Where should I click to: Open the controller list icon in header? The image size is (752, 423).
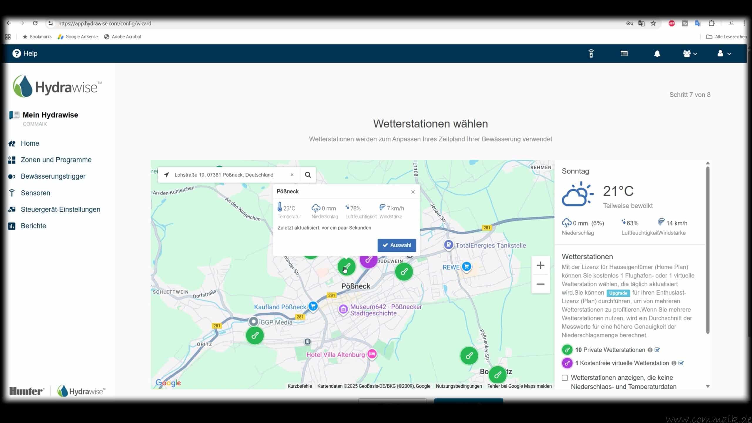(624, 53)
